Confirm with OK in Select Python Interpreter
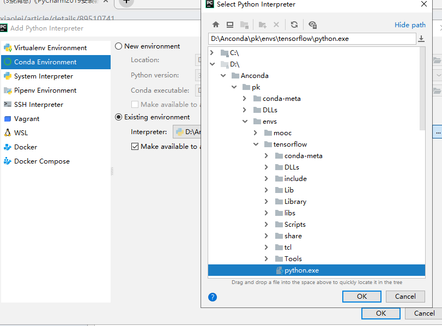 click(362, 297)
